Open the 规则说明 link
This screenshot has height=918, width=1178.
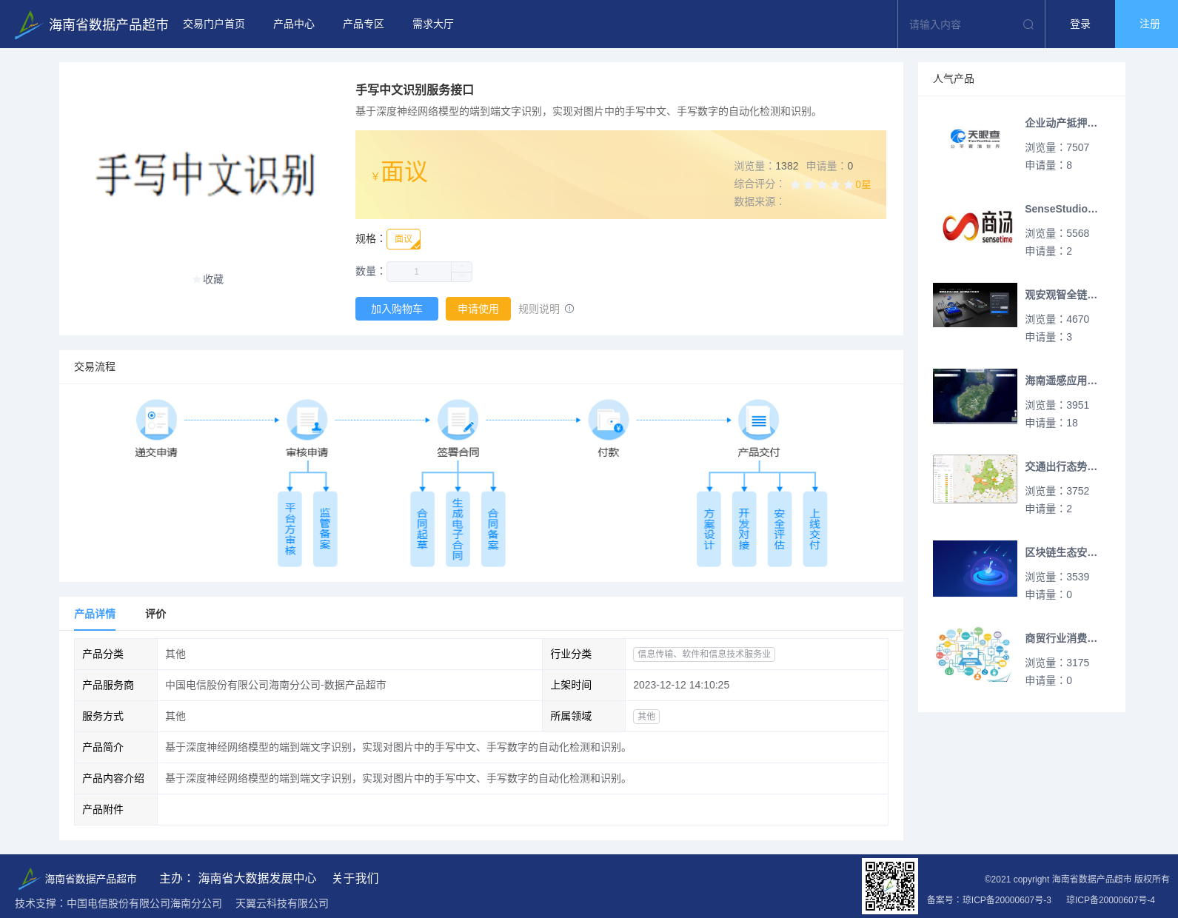click(539, 309)
